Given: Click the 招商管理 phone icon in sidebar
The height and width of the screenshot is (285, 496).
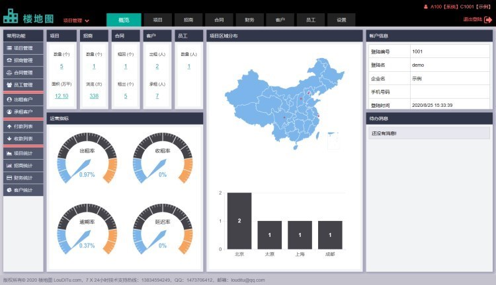Looking at the screenshot, I should tap(9, 61).
